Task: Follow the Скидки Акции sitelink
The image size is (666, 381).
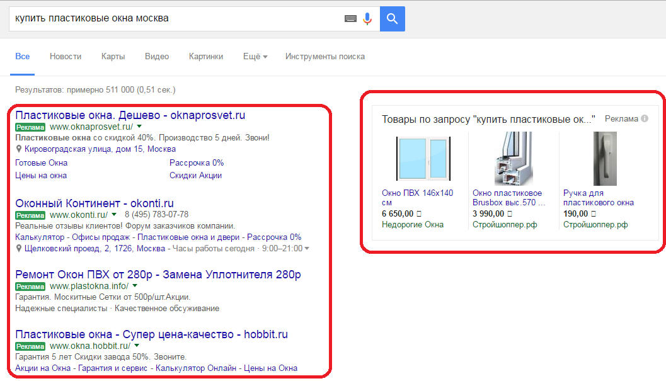Action: tap(196, 176)
